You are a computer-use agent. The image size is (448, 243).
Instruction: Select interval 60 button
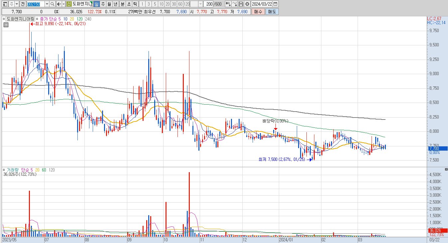[180, 4]
